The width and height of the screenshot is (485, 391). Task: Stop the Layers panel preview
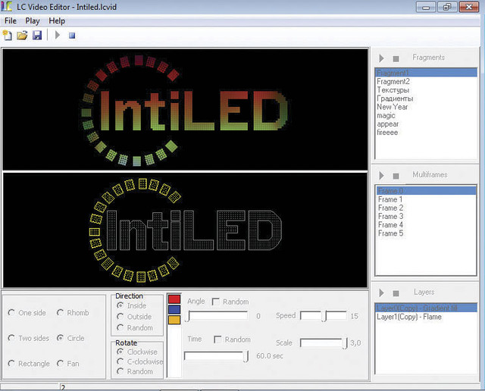pos(396,293)
